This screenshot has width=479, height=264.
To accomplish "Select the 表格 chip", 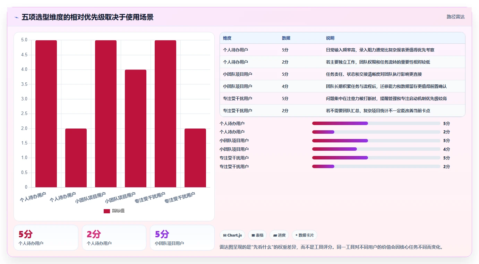I will 257,235.
